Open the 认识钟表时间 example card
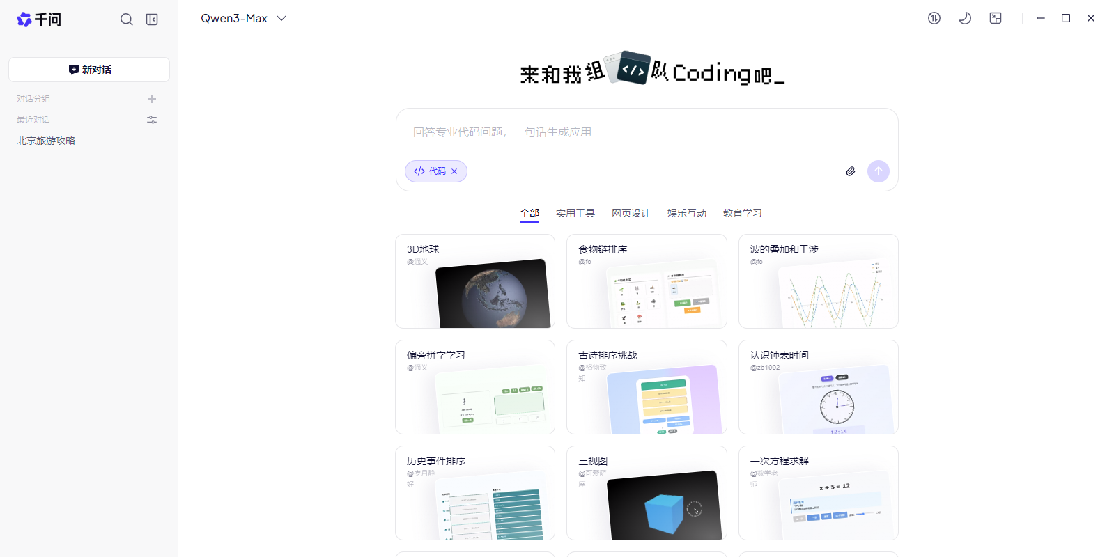Viewport: 1114px width, 557px height. [818, 387]
